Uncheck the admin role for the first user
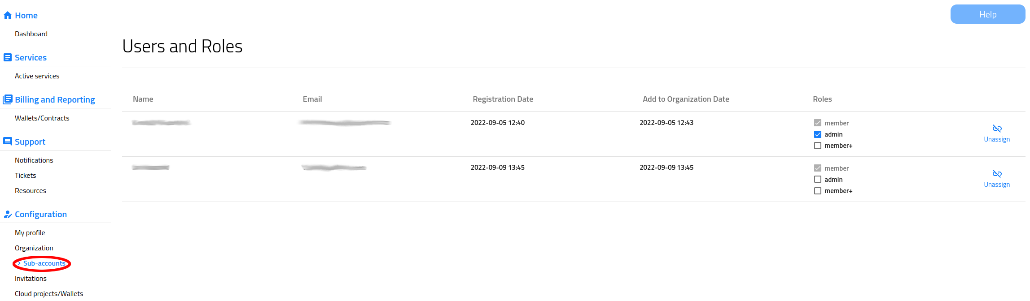The height and width of the screenshot is (301, 1030). [818, 134]
